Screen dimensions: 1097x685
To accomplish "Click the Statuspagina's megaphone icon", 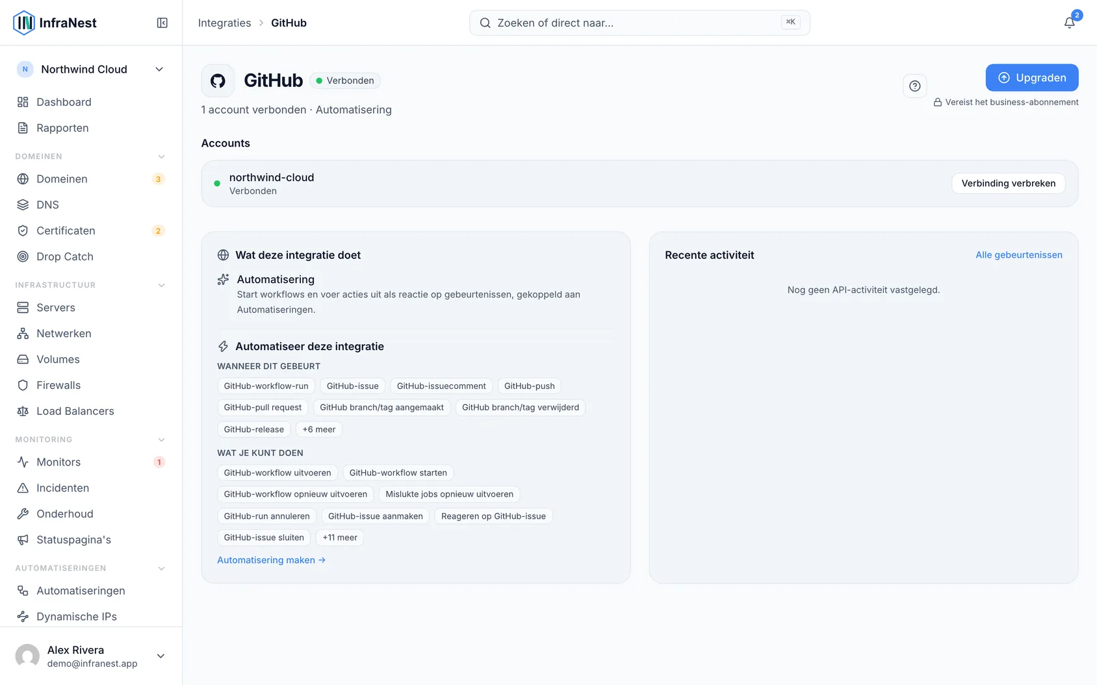I will click(23, 540).
